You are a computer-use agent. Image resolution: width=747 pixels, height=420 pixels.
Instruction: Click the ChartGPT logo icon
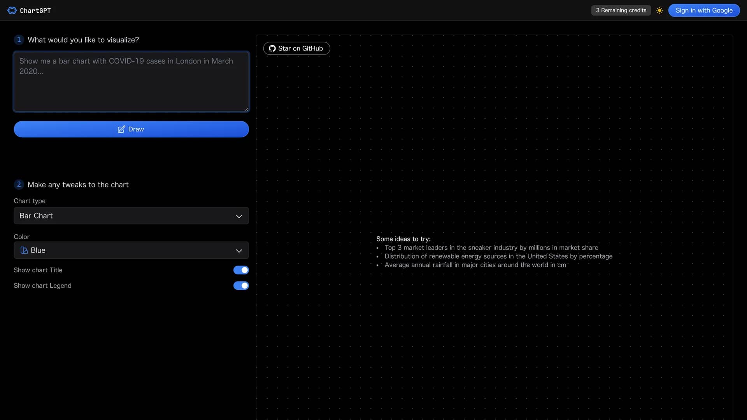coord(12,10)
